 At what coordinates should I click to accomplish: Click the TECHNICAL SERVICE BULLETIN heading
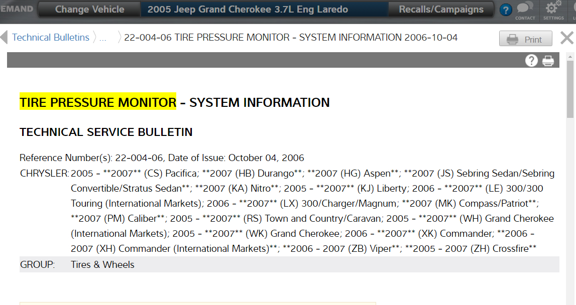106,132
